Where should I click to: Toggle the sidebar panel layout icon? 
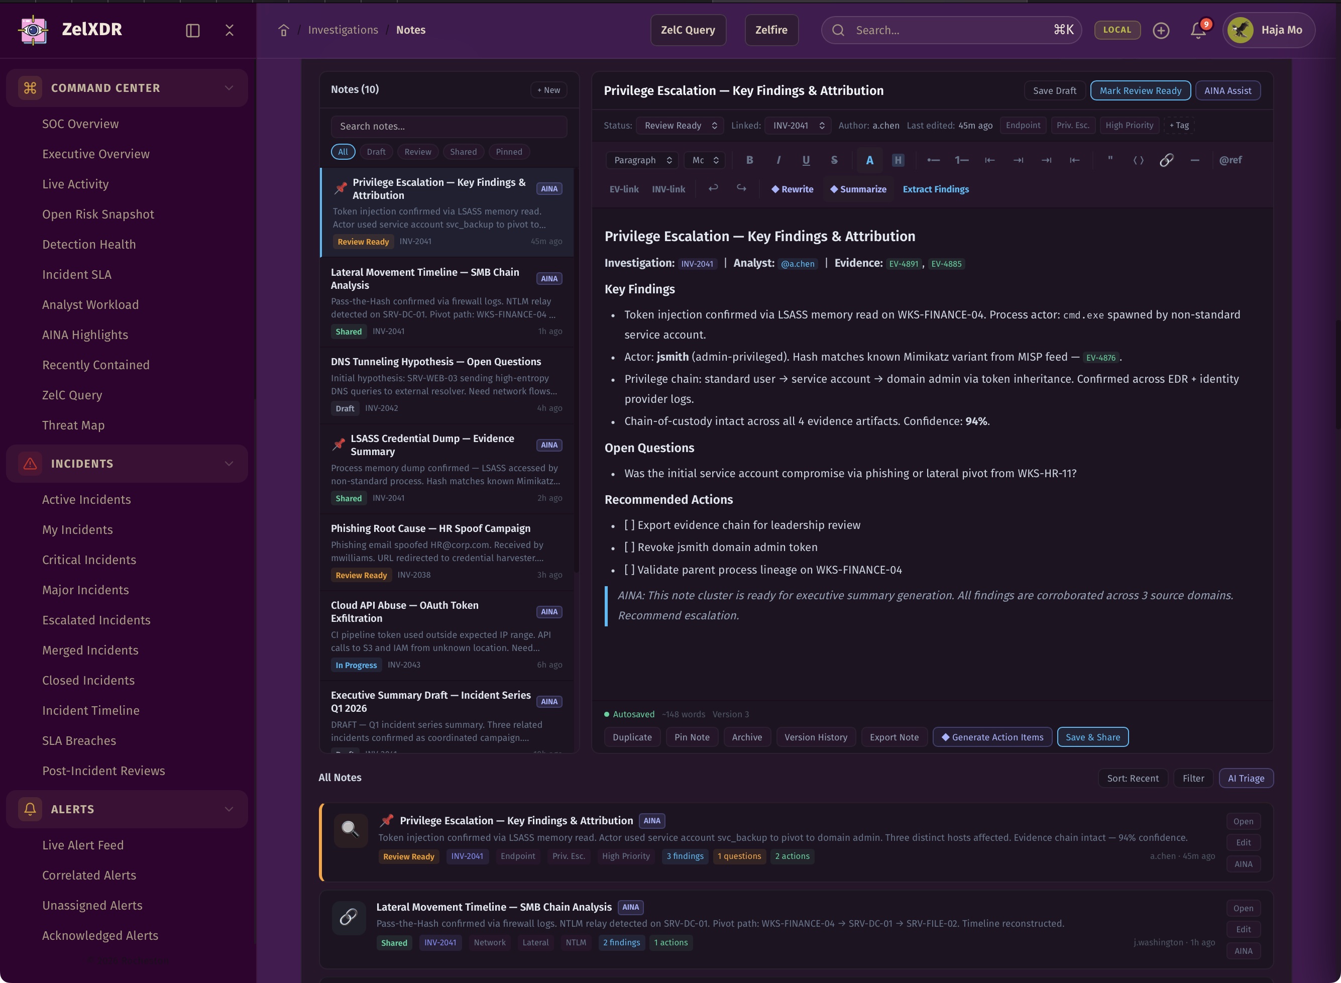(193, 30)
